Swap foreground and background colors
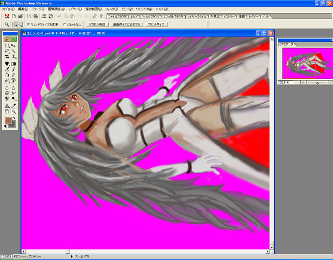Screen dimensions: 333x260 click(x=14, y=118)
